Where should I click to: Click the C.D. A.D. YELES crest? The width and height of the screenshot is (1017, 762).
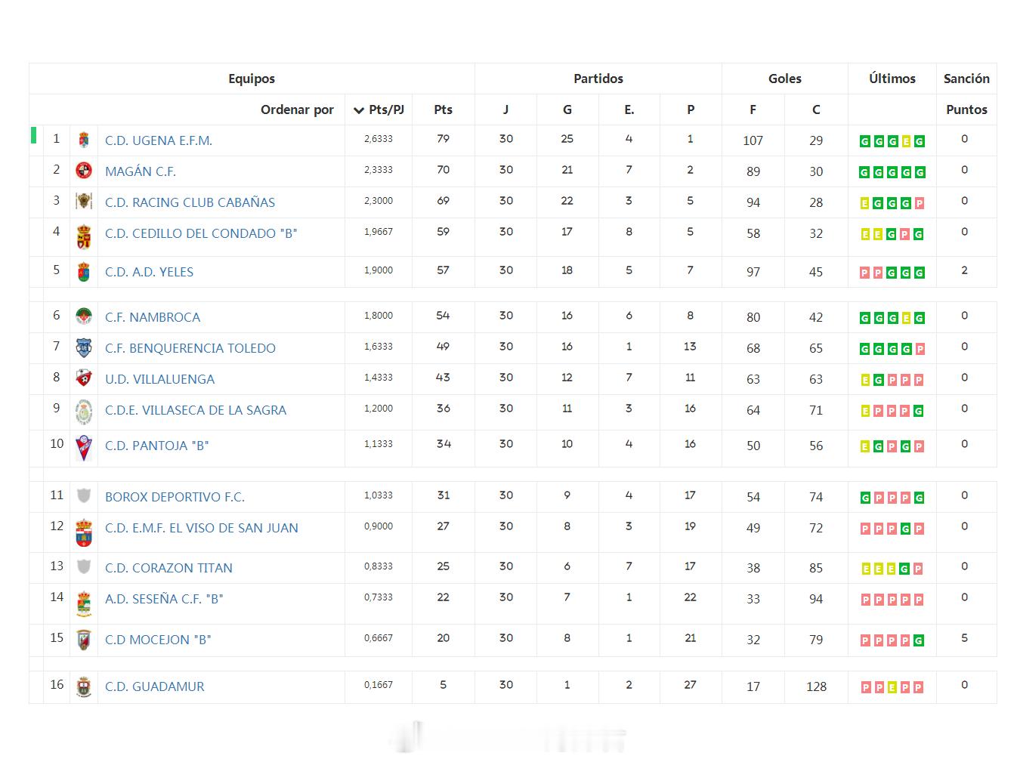point(84,272)
